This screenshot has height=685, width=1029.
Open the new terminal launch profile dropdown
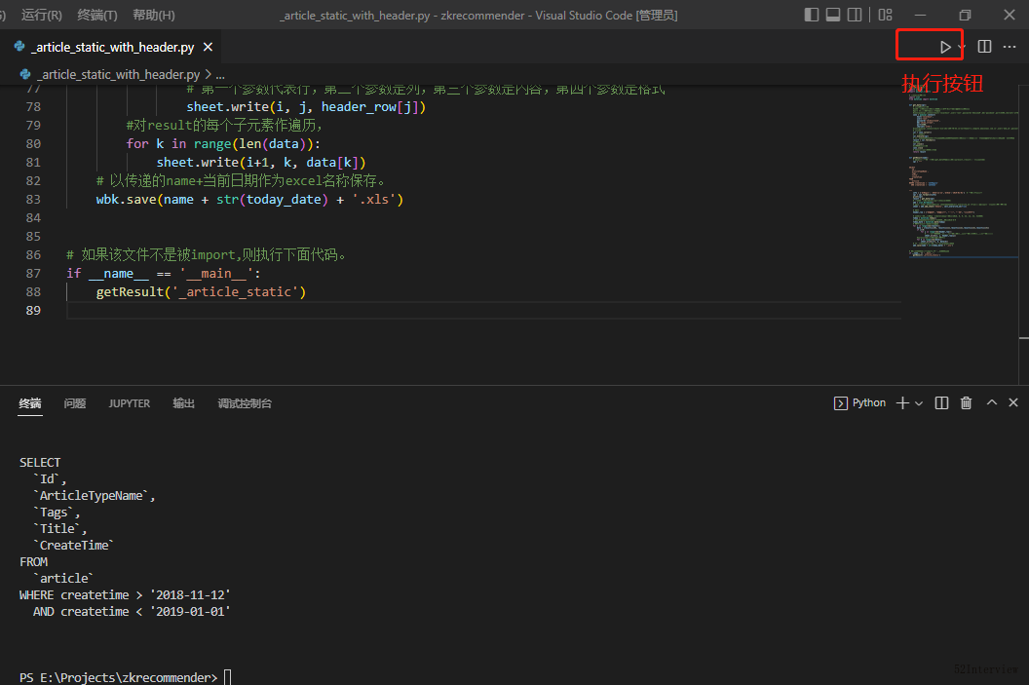[919, 402]
